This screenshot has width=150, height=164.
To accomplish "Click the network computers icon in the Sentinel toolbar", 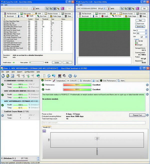I will [54, 76].
